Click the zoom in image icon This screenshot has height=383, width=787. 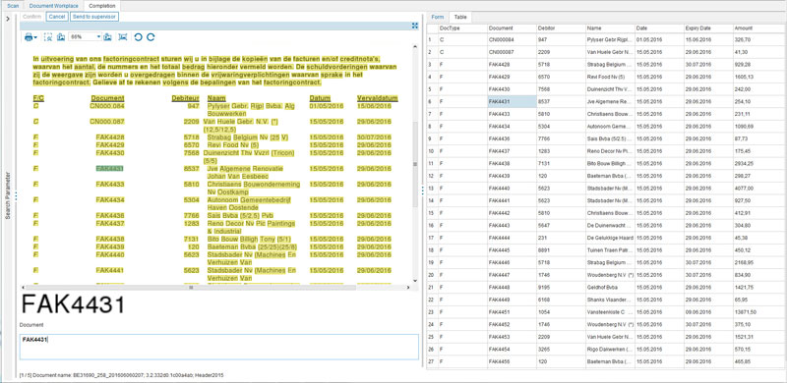[x=107, y=36]
